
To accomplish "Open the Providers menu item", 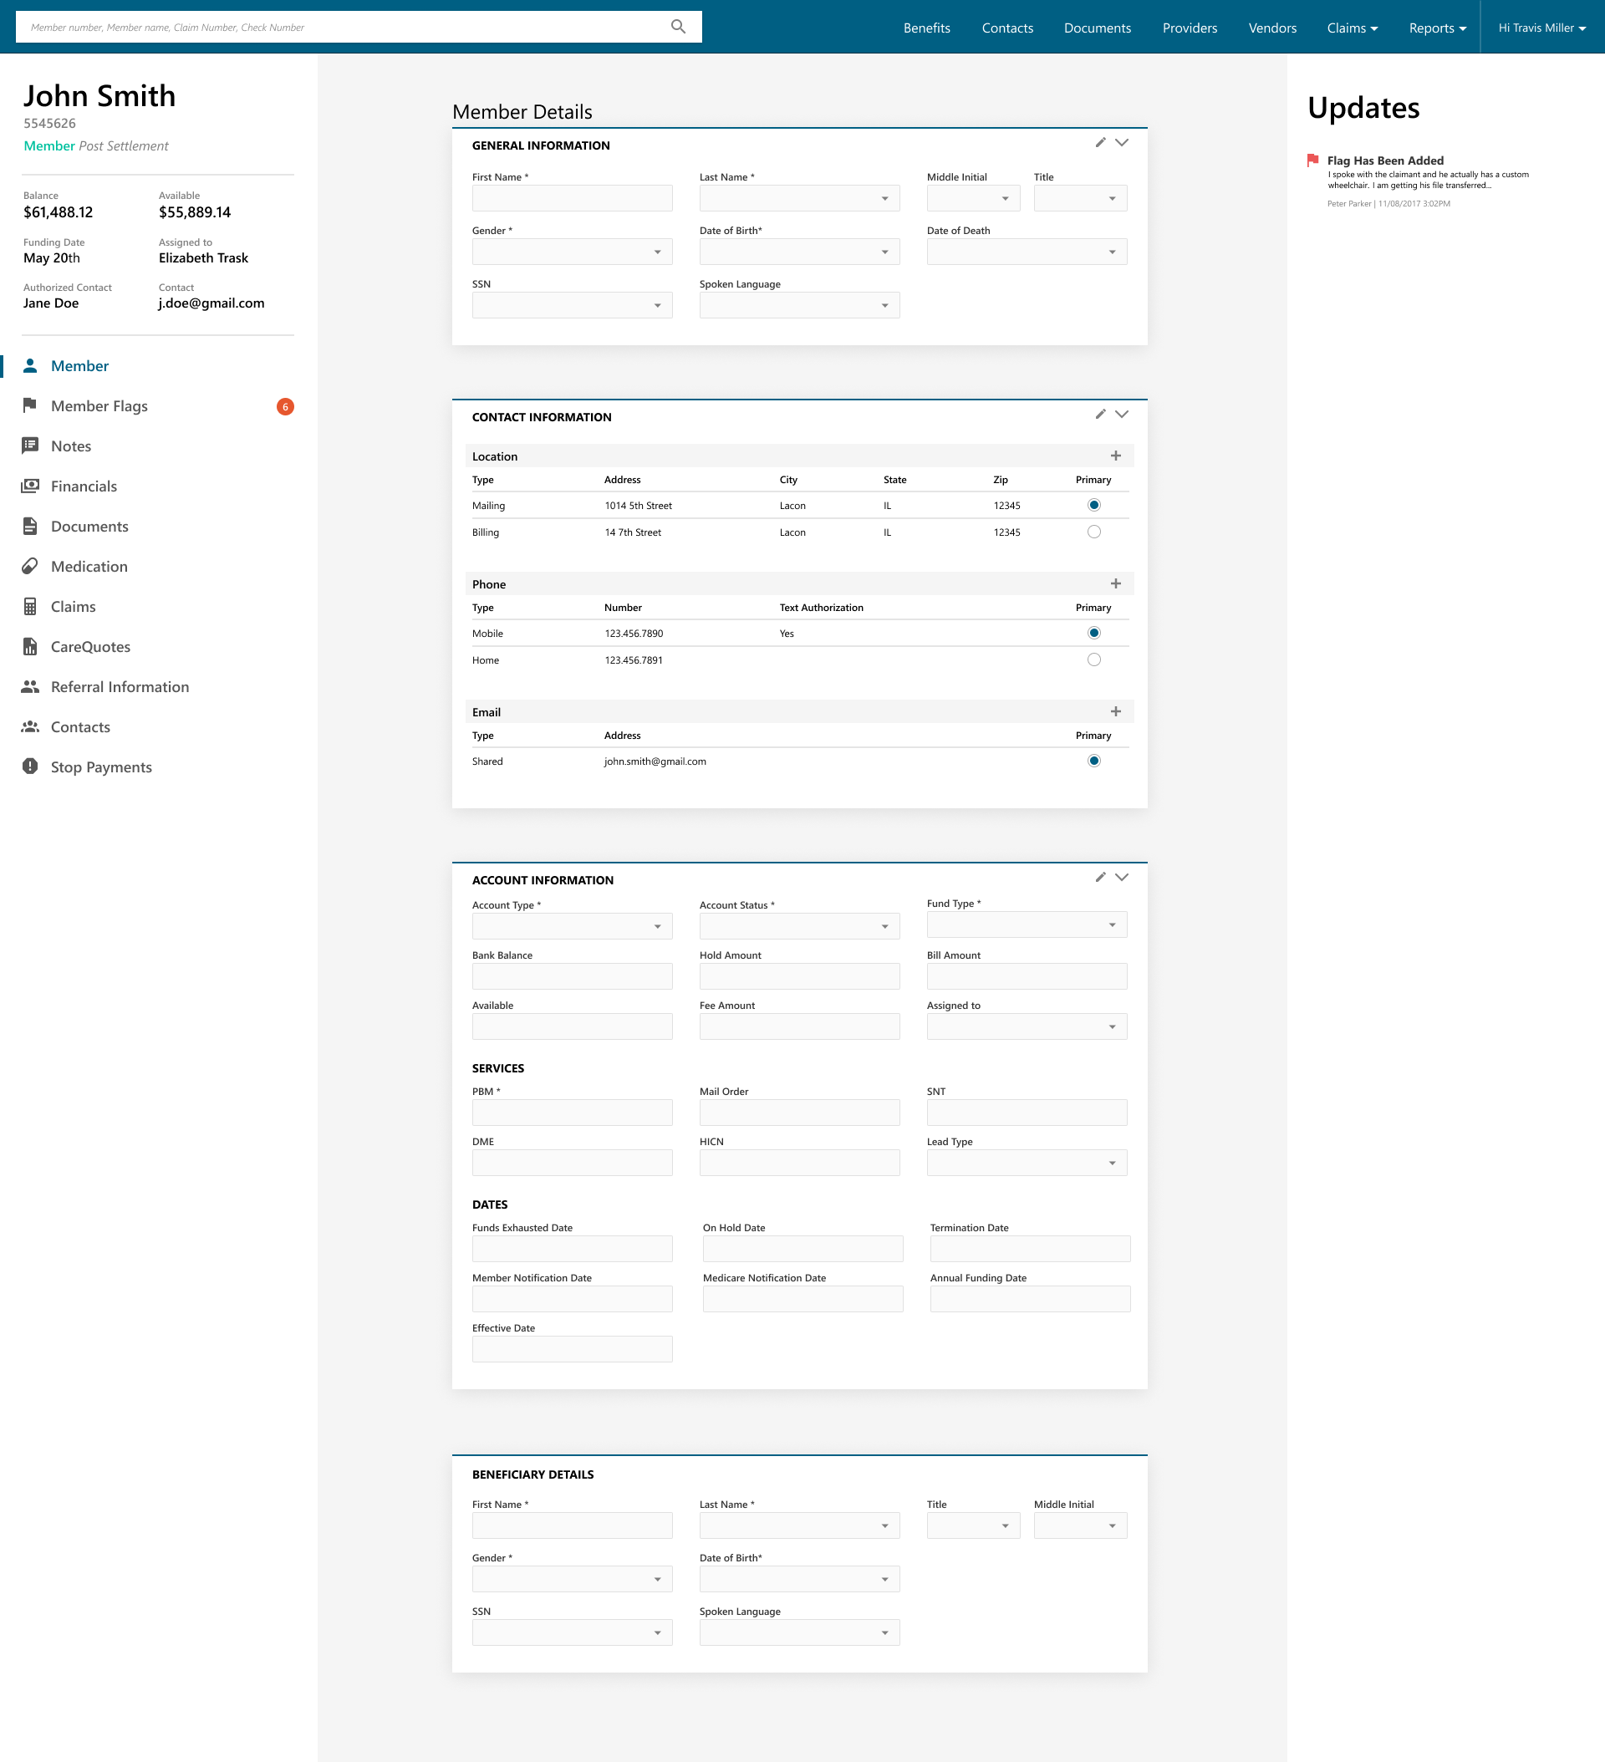I will (1190, 28).
